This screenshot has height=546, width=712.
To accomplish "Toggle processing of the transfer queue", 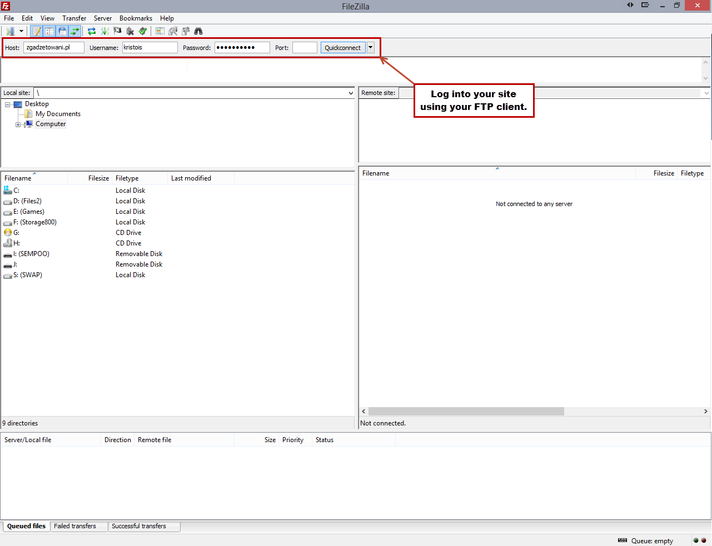I will pyautogui.click(x=104, y=31).
